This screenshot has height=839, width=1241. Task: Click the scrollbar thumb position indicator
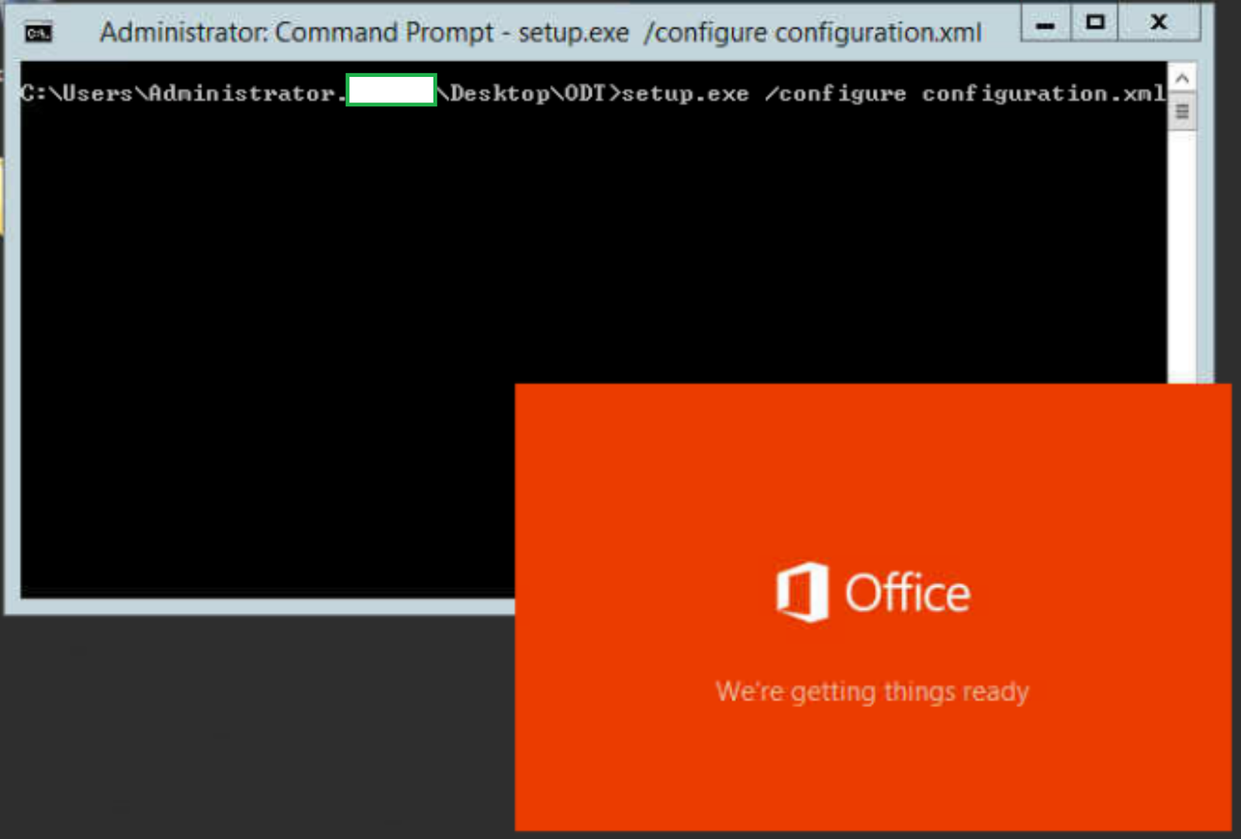pyautogui.click(x=1182, y=111)
